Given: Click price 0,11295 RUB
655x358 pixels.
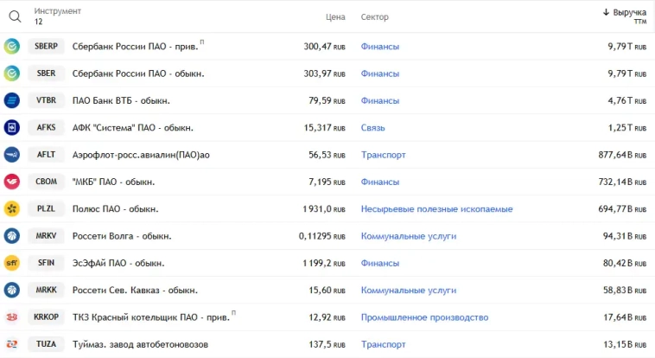Looking at the screenshot, I should (322, 236).
